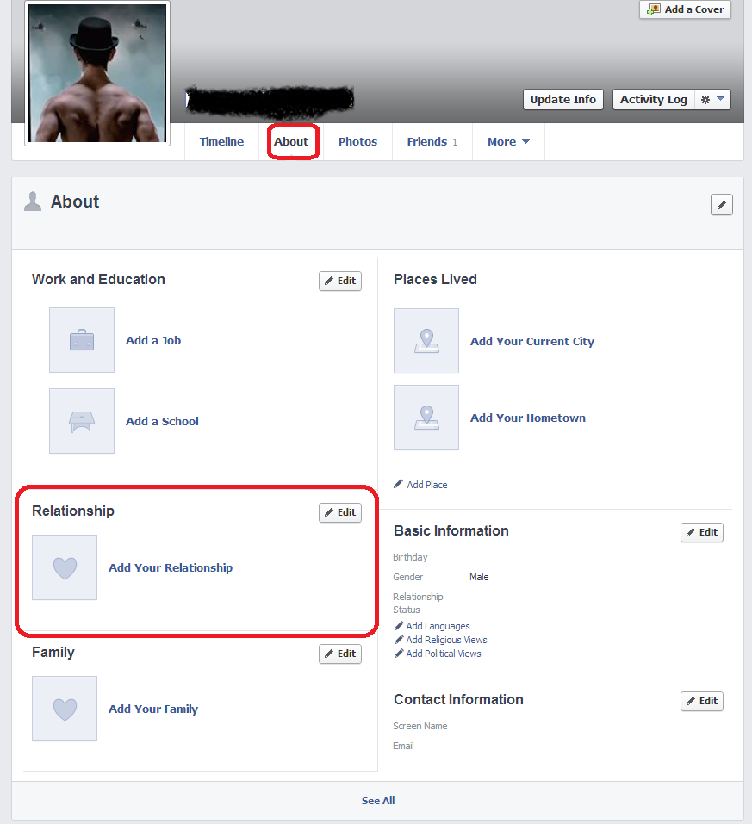
Task: Click the person silhouette icon next to About
Action: (33, 201)
